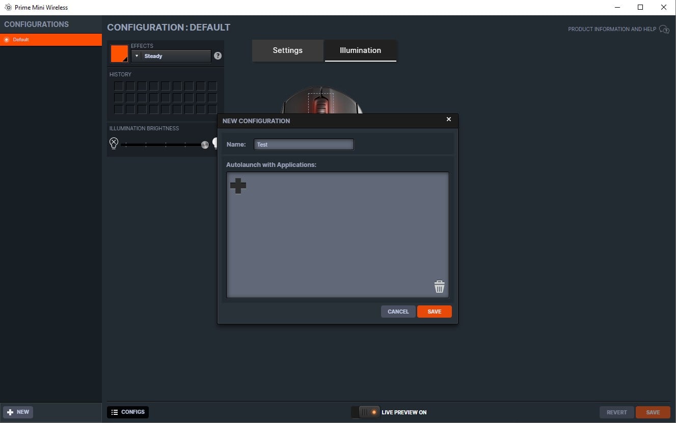
Task: Switch to the Settings tab
Action: coord(287,50)
